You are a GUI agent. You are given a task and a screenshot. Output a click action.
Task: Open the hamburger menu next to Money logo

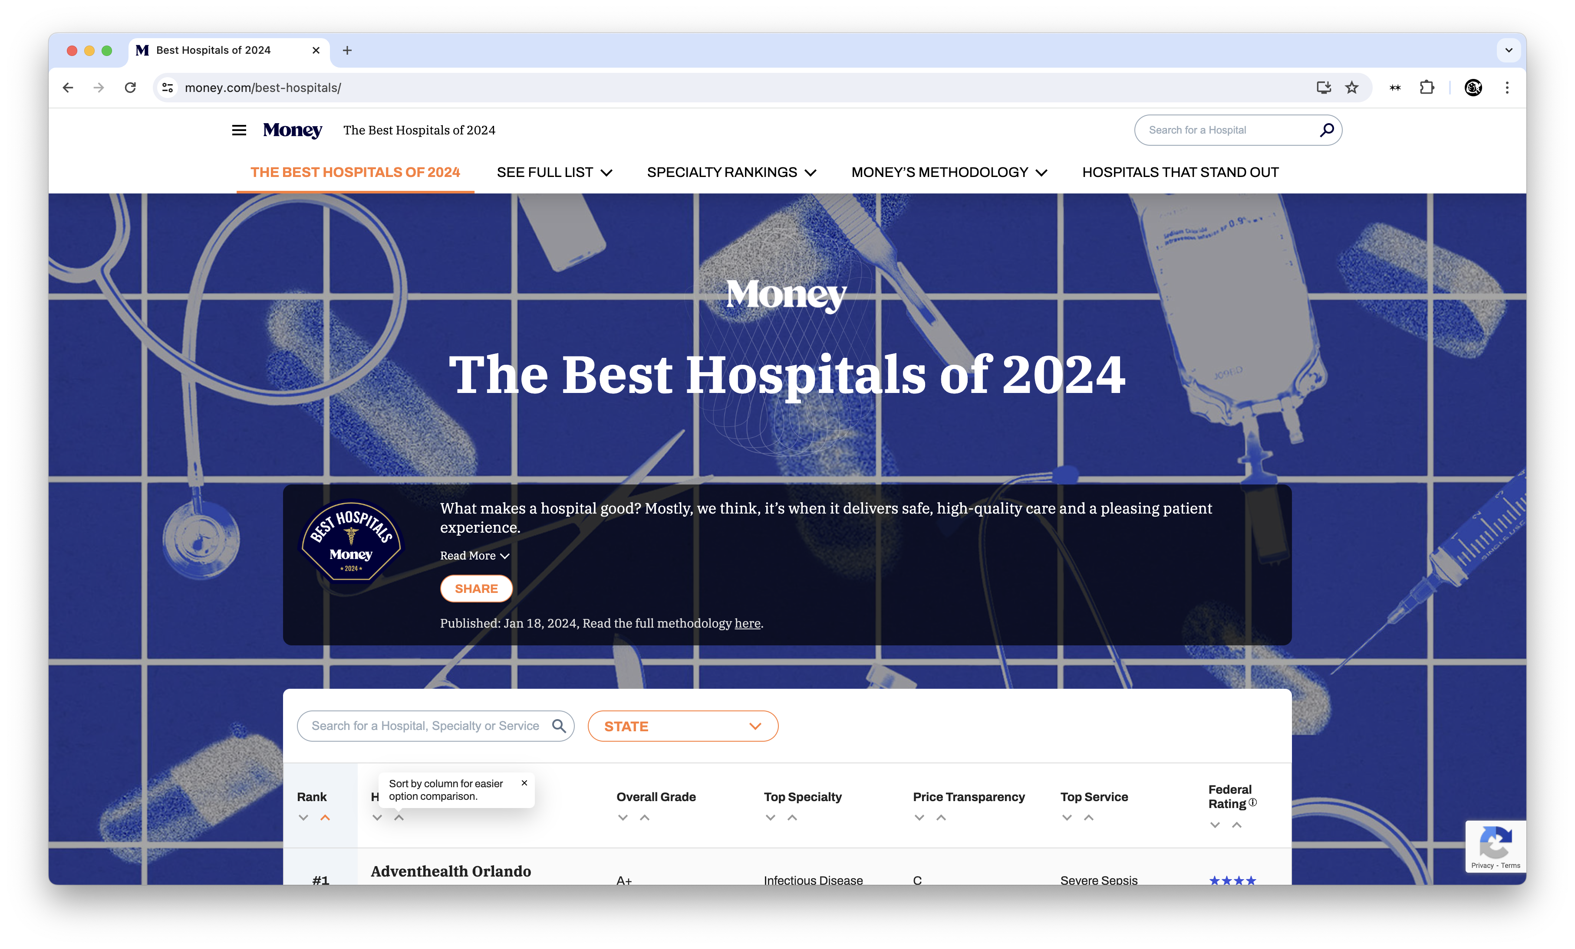tap(239, 130)
